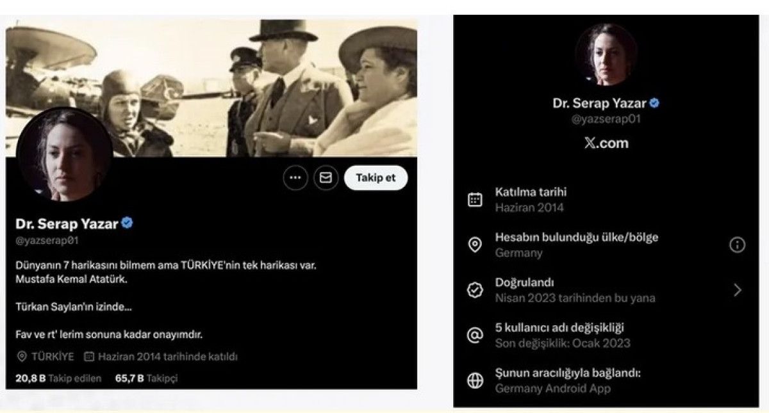Select the X.com label in right panel
This screenshot has width=769, height=413.
pos(606,143)
